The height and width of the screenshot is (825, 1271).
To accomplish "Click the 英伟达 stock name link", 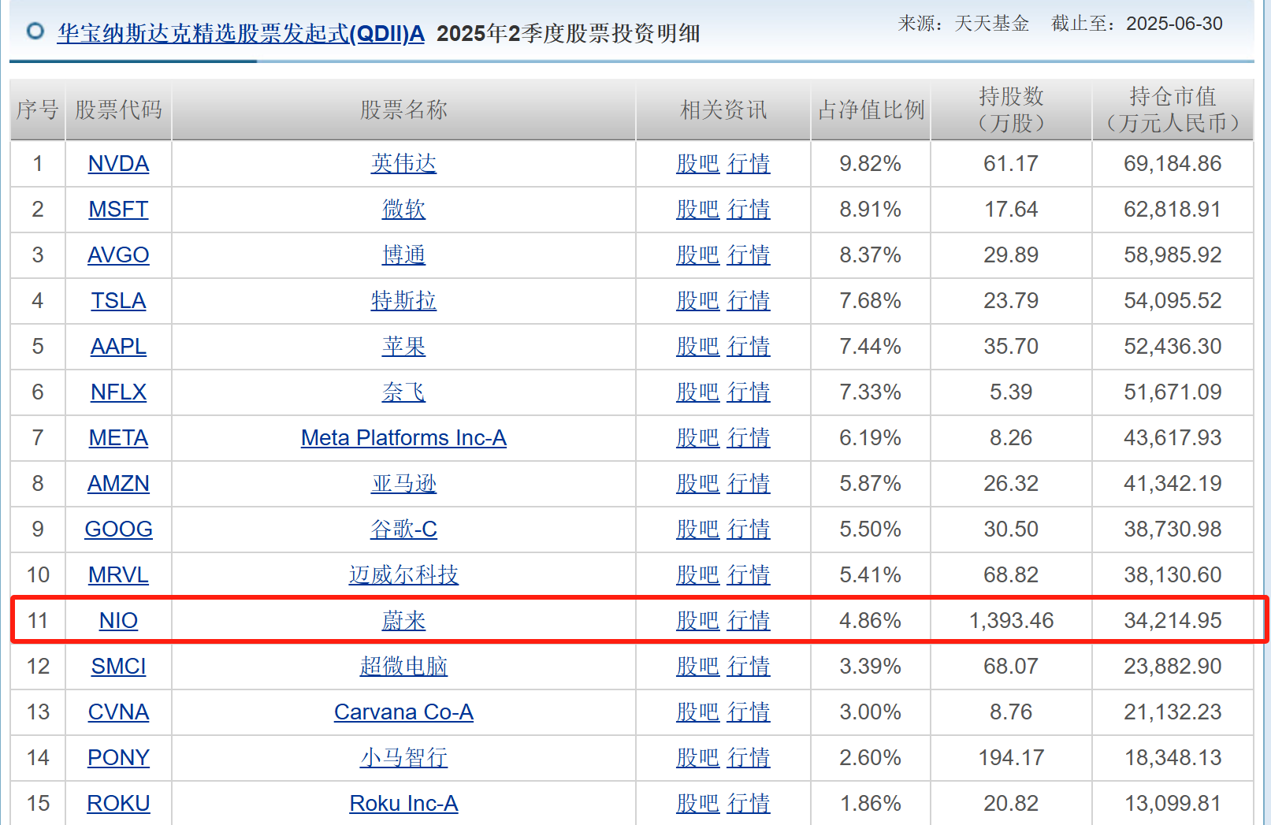I will [403, 164].
